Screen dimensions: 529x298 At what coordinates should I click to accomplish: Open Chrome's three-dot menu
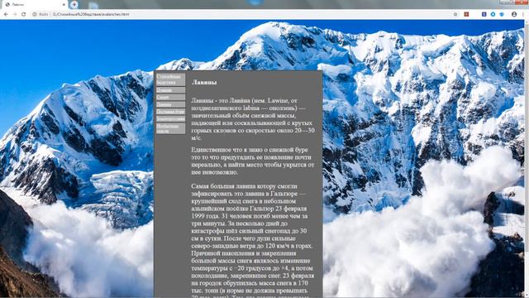[524, 14]
